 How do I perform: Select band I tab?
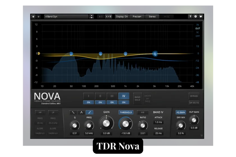click(x=88, y=96)
